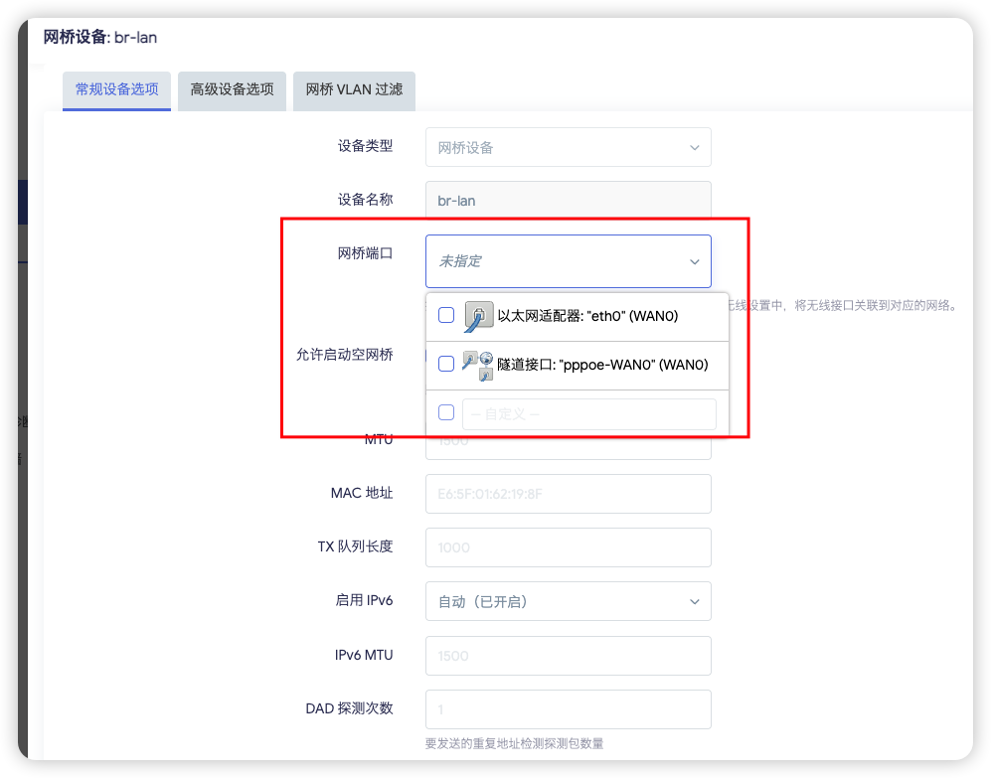Open the 启用 IPv6 dropdown

click(568, 601)
